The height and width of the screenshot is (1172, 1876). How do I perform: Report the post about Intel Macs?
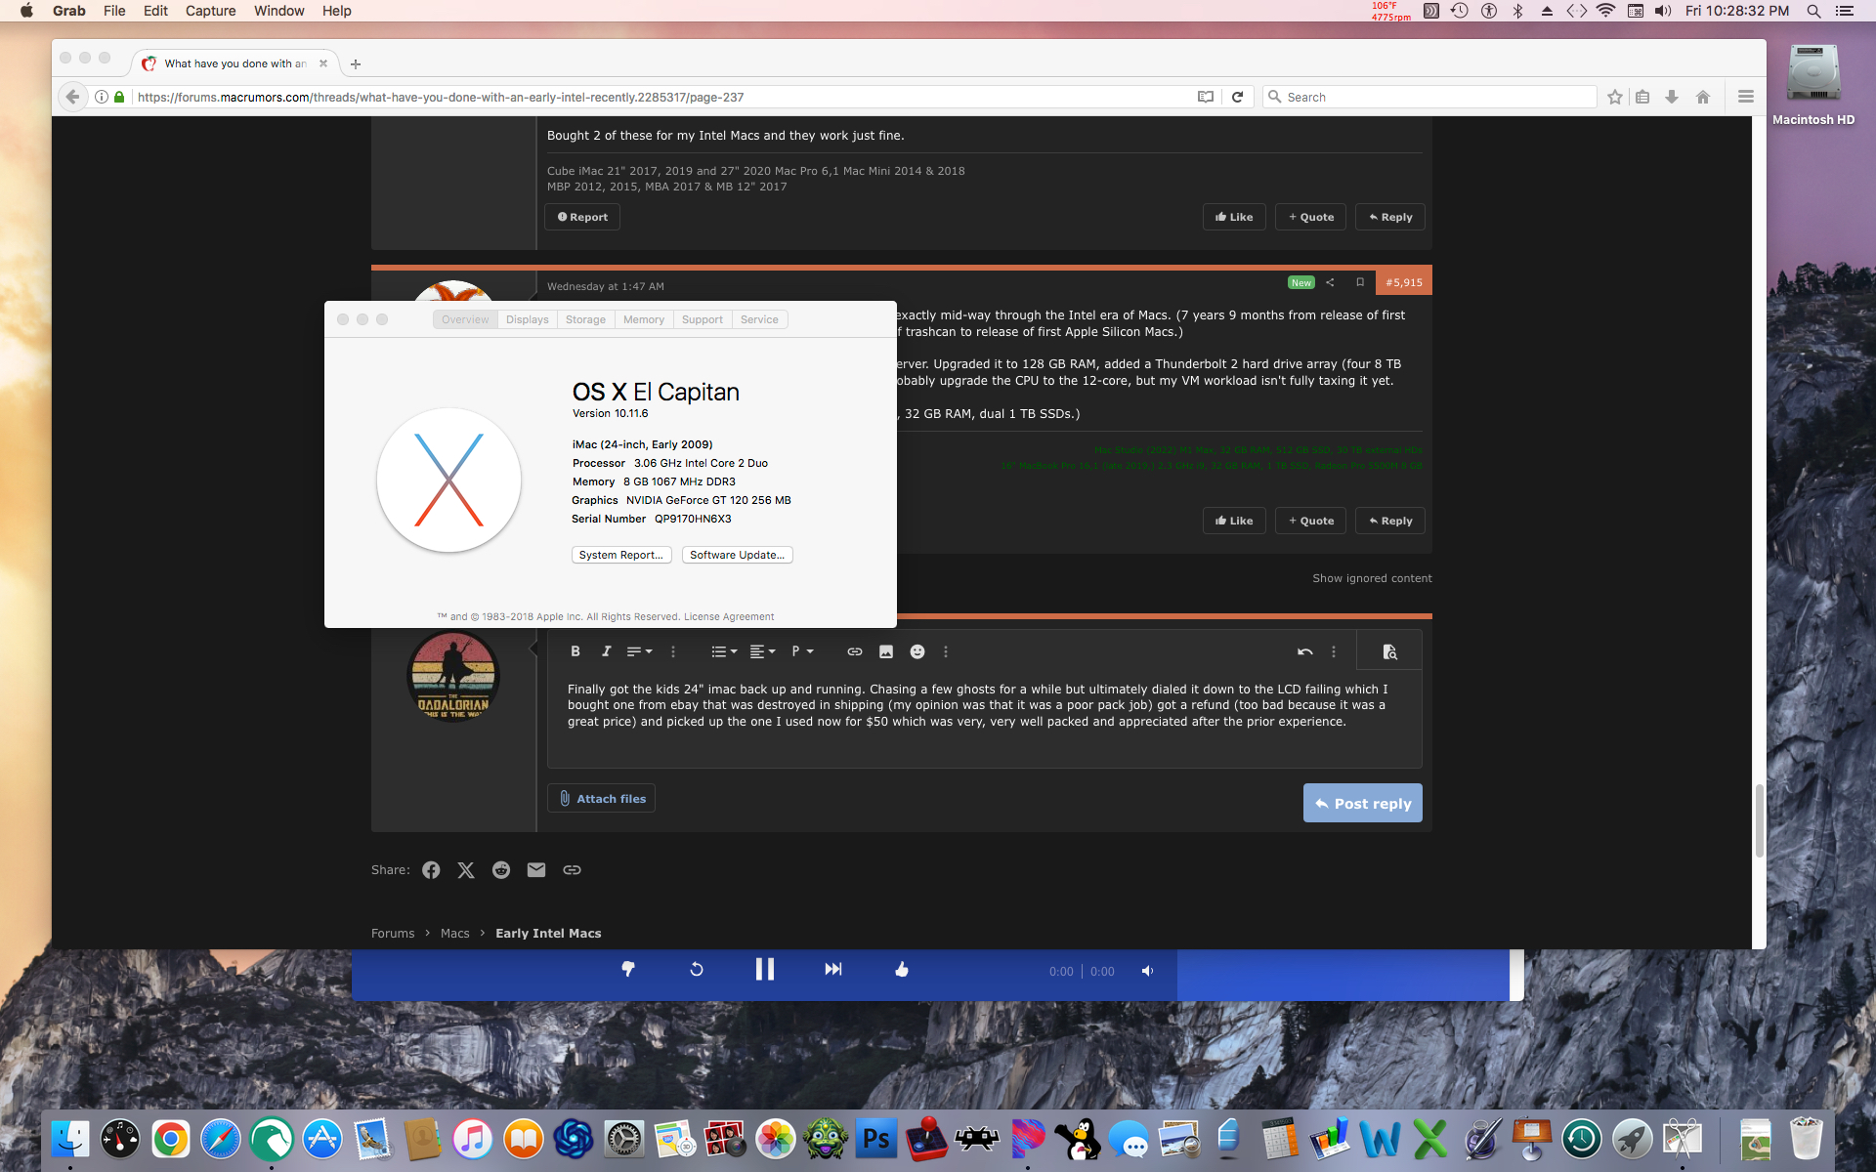click(x=582, y=217)
